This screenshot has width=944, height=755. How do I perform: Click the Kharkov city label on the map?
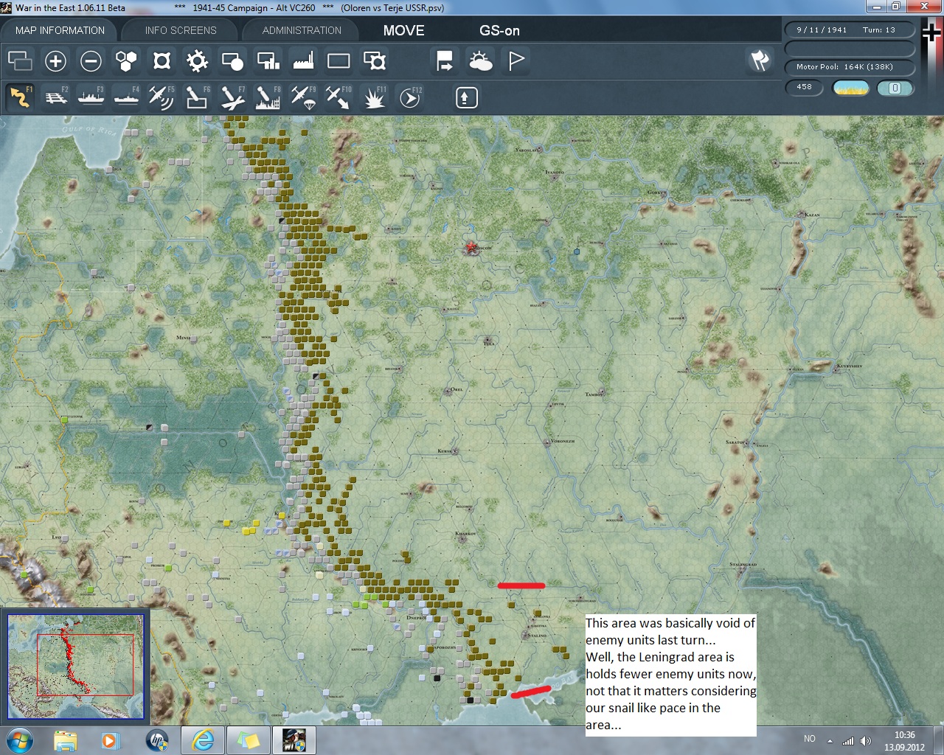click(x=465, y=533)
